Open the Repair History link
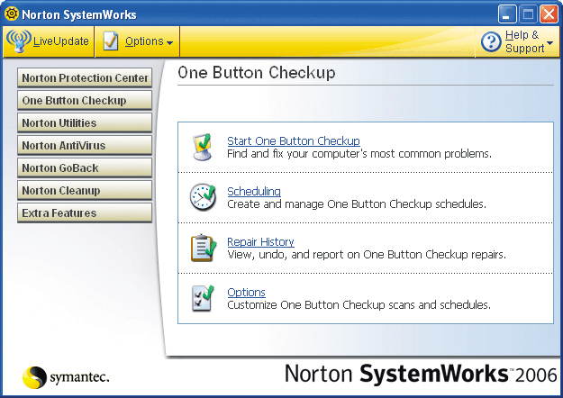The image size is (563, 398). click(x=260, y=242)
